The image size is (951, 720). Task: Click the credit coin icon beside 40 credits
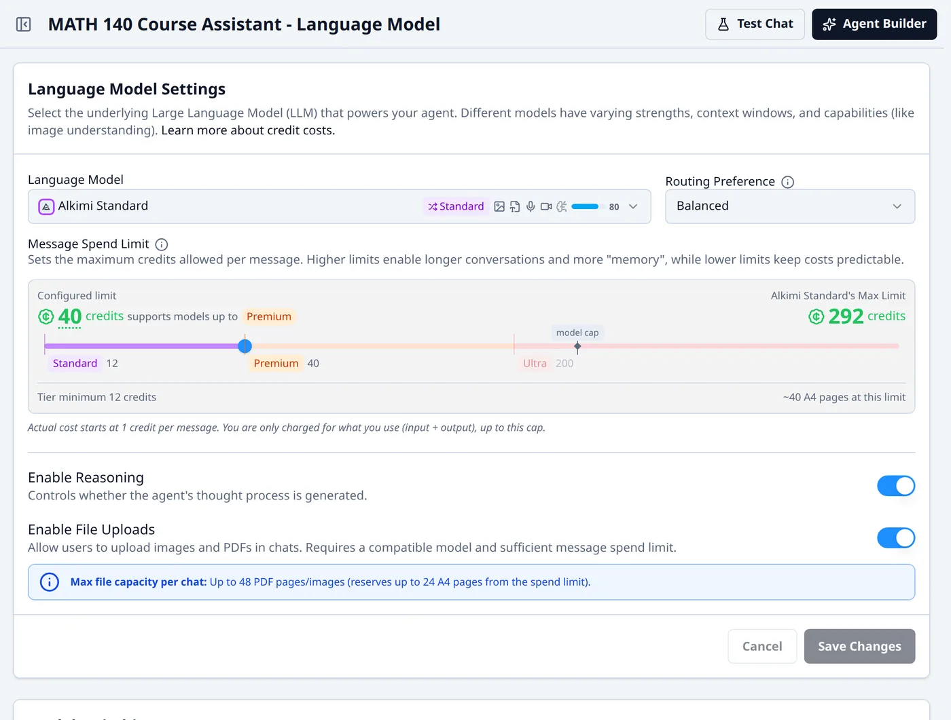point(46,316)
